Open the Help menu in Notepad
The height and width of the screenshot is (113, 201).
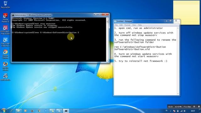click(x=140, y=25)
